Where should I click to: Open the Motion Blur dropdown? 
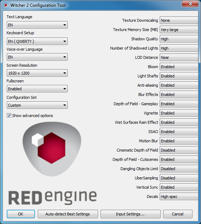(x=179, y=141)
